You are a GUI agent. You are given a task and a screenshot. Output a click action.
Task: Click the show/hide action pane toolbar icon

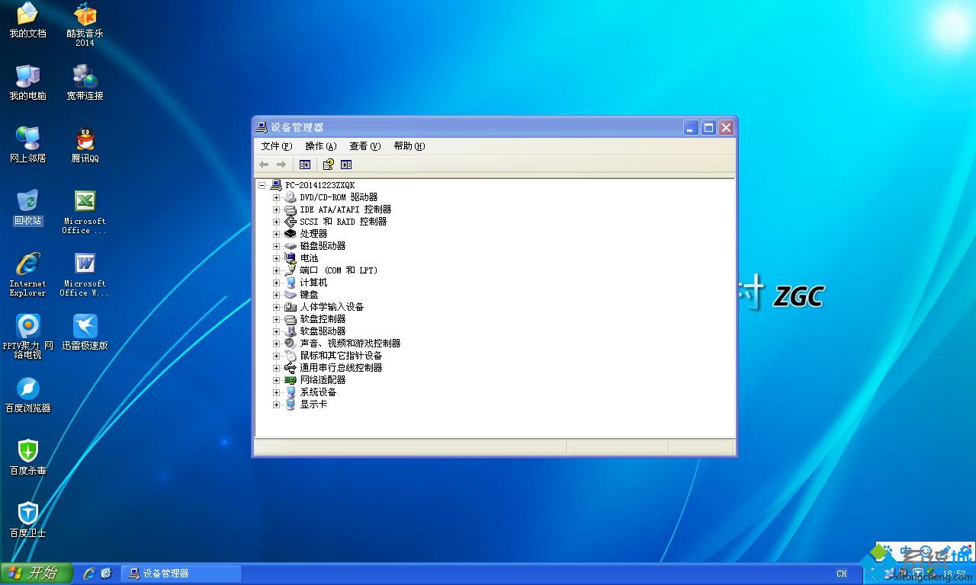[x=346, y=165]
